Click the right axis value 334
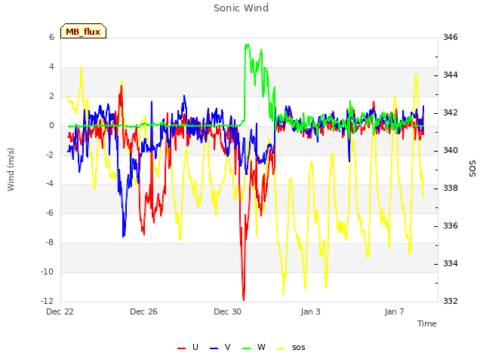This screenshot has width=483, height=362. 451,263
